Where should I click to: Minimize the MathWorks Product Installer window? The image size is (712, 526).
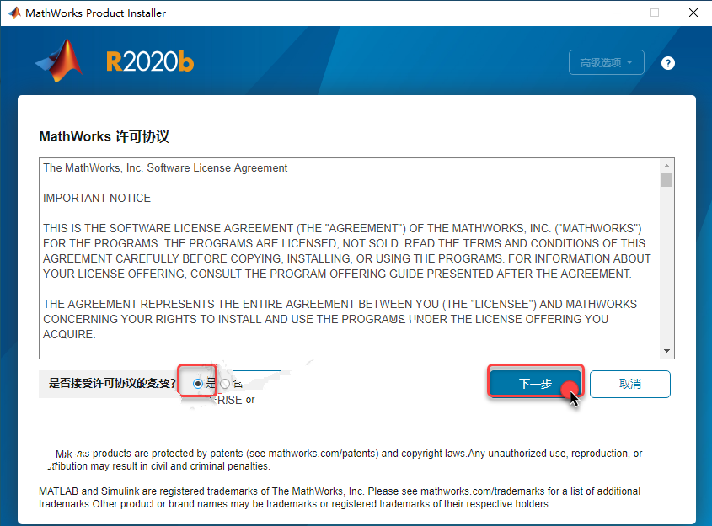[x=616, y=13]
